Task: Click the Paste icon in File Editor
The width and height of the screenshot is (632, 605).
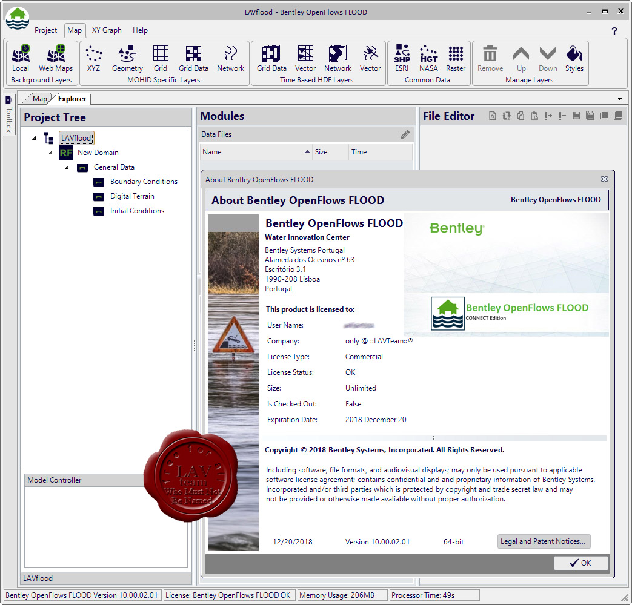Action: (534, 116)
